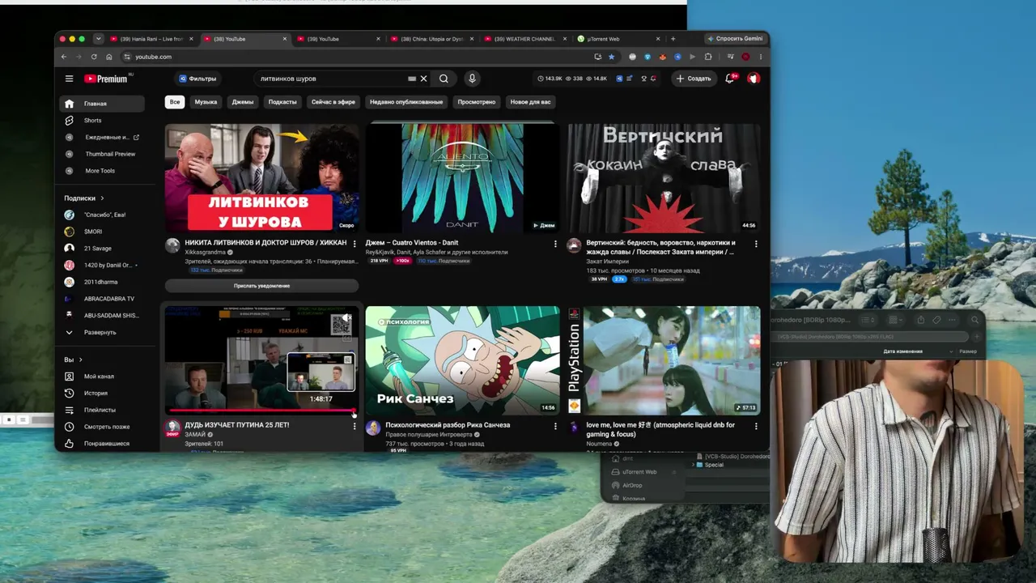Open Понравившиеся liked videos
Screen dimensions: 1036x583
click(x=102, y=444)
